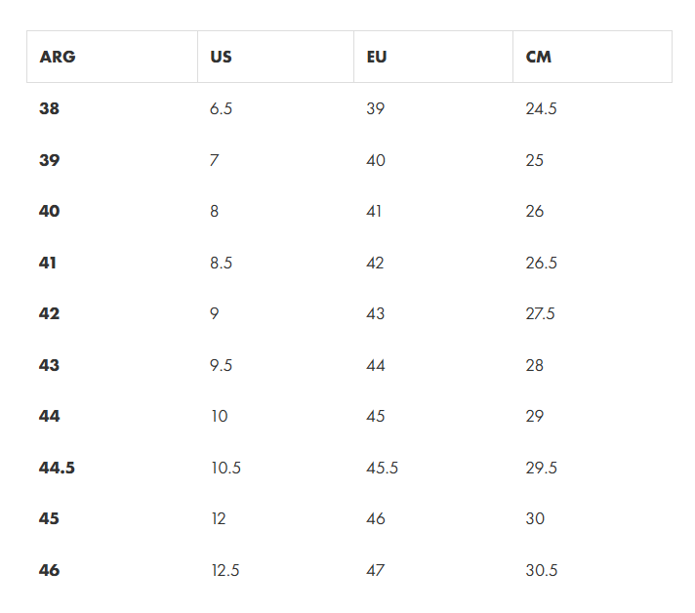Click ARG size 46 row label

click(x=49, y=570)
